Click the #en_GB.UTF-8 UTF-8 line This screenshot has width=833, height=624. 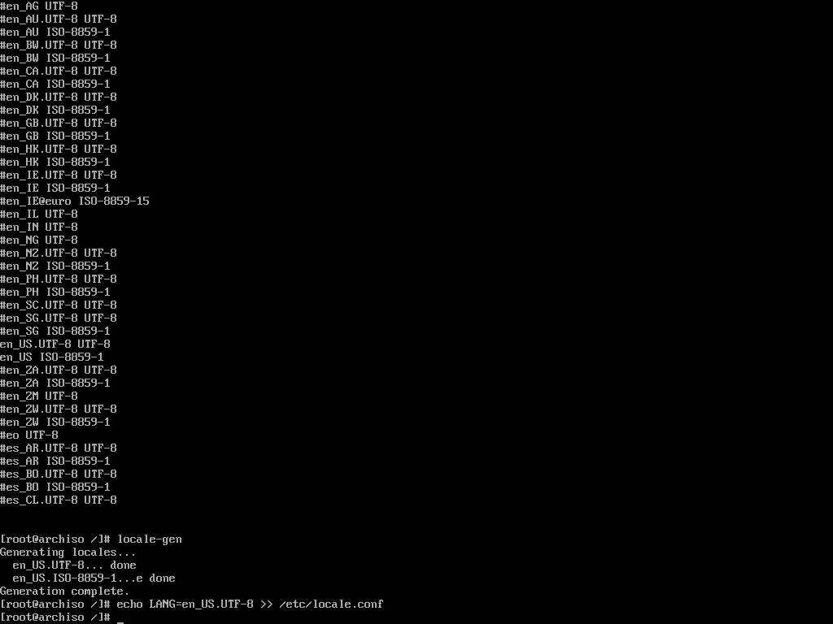(x=59, y=123)
